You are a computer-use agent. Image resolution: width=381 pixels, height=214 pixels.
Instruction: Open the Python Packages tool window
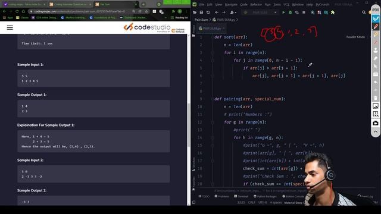(265, 197)
